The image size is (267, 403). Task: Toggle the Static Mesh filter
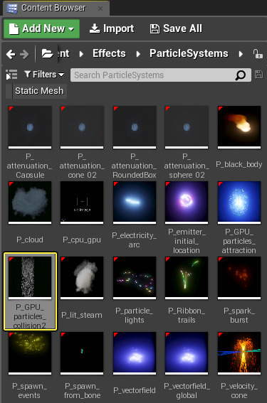(36, 91)
